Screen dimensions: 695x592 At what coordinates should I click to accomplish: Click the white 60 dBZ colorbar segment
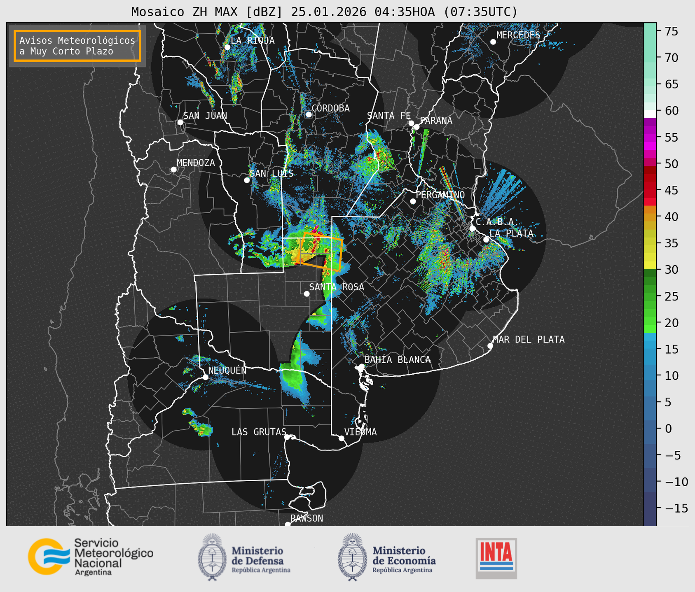pyautogui.click(x=650, y=114)
